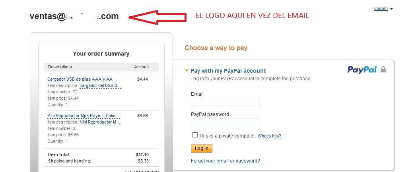Focus the Email input field

coord(225,102)
